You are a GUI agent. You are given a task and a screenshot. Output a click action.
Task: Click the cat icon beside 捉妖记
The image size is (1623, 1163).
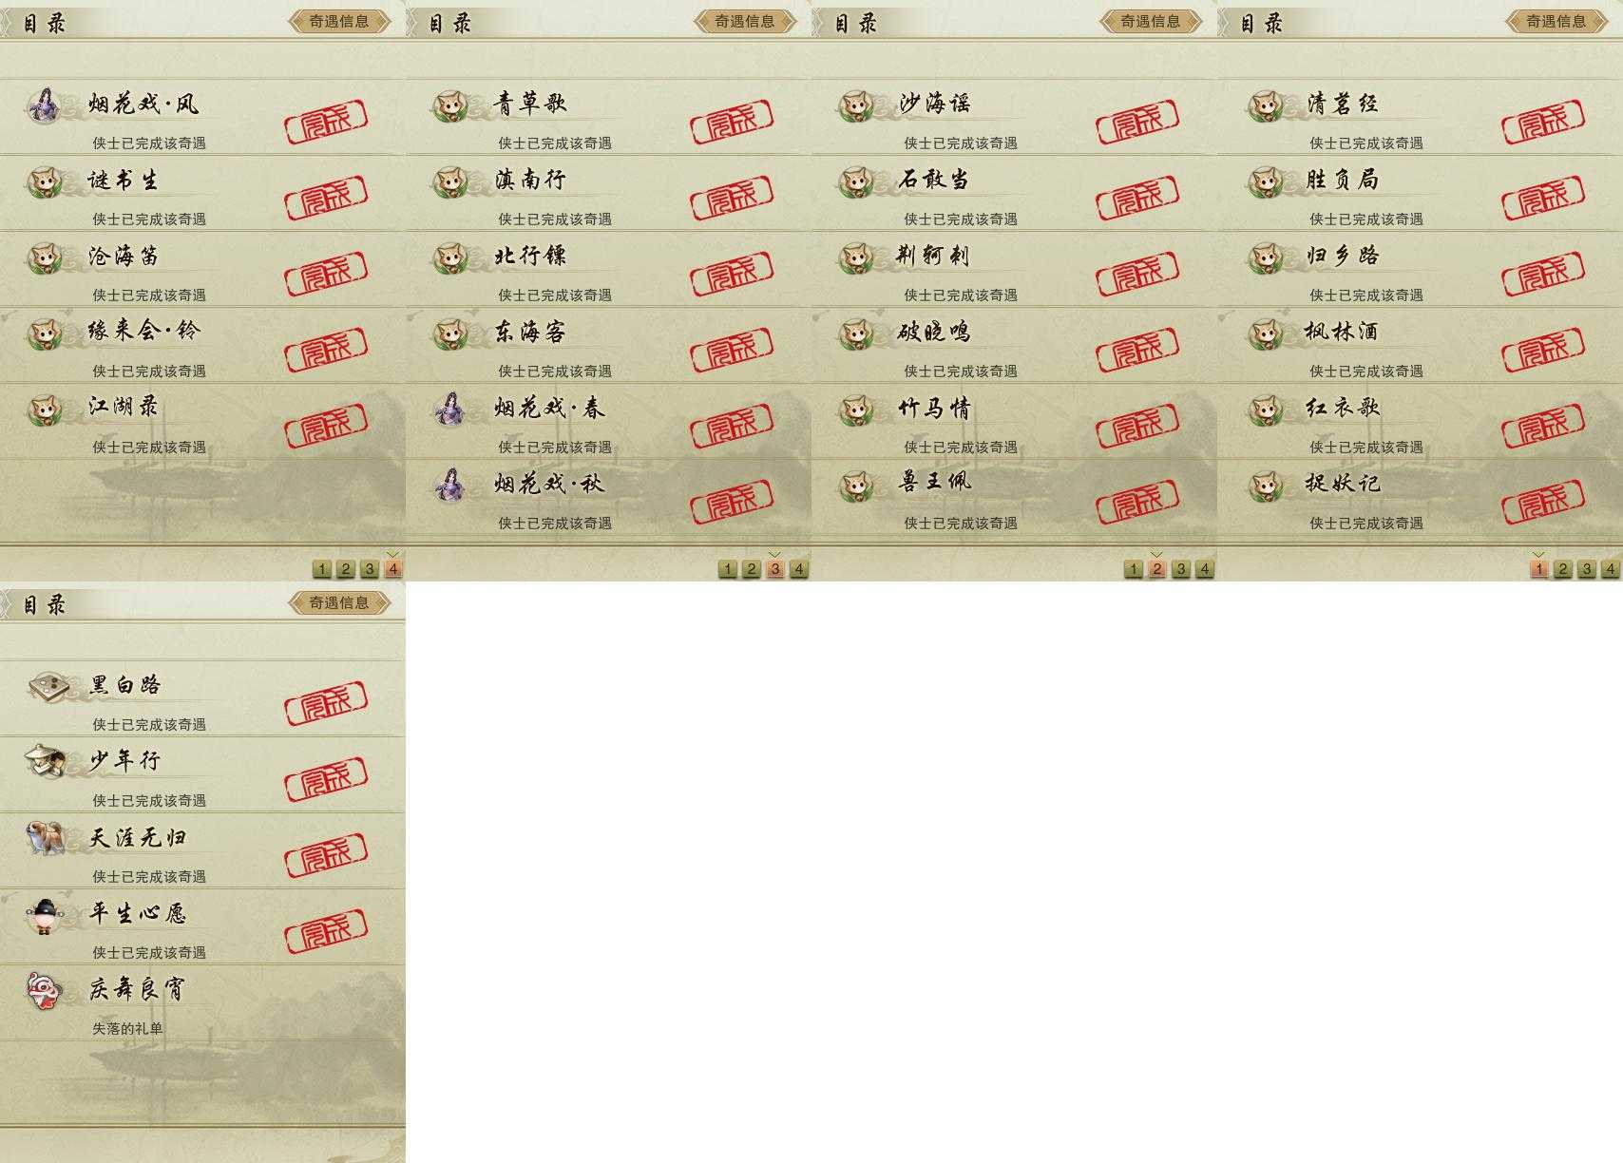coord(1266,486)
